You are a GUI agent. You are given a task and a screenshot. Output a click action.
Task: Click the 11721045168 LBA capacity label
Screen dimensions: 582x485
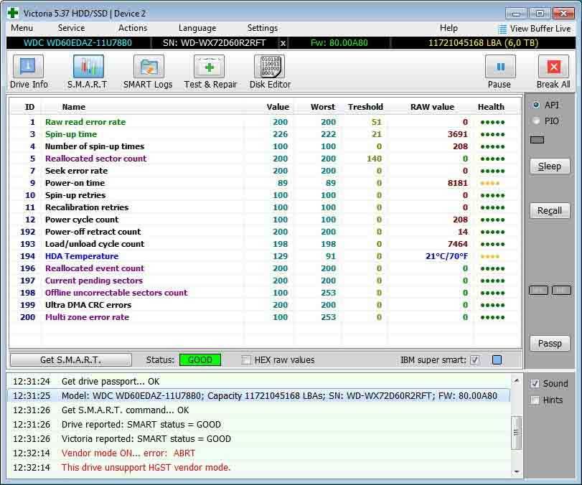point(483,43)
